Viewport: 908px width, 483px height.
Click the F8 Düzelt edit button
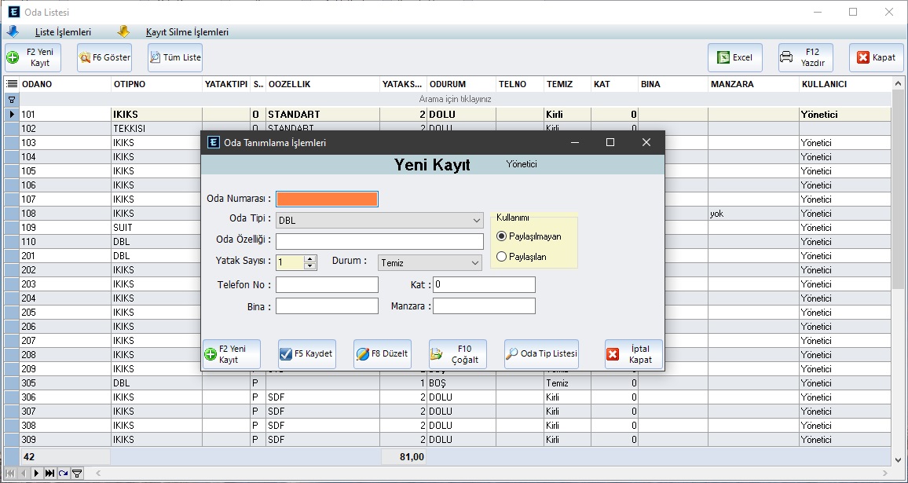(x=383, y=354)
